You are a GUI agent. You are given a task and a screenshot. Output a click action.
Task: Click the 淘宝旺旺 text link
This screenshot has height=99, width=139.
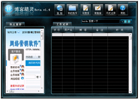coord(15,79)
